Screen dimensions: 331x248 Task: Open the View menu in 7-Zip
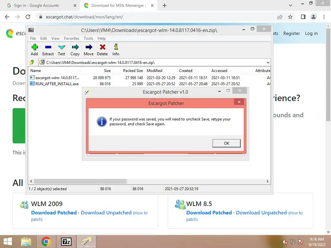(55, 38)
